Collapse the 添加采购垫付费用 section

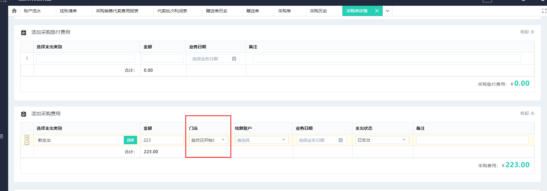(527, 32)
